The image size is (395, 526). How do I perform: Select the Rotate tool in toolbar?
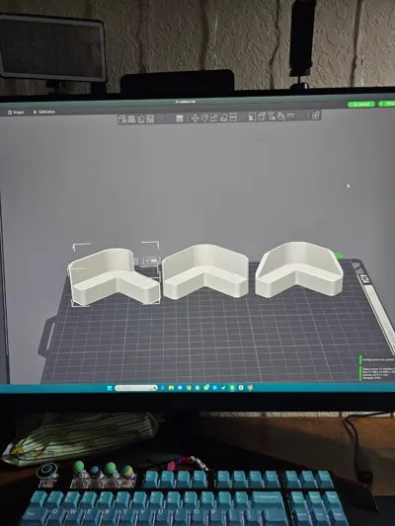204,118
